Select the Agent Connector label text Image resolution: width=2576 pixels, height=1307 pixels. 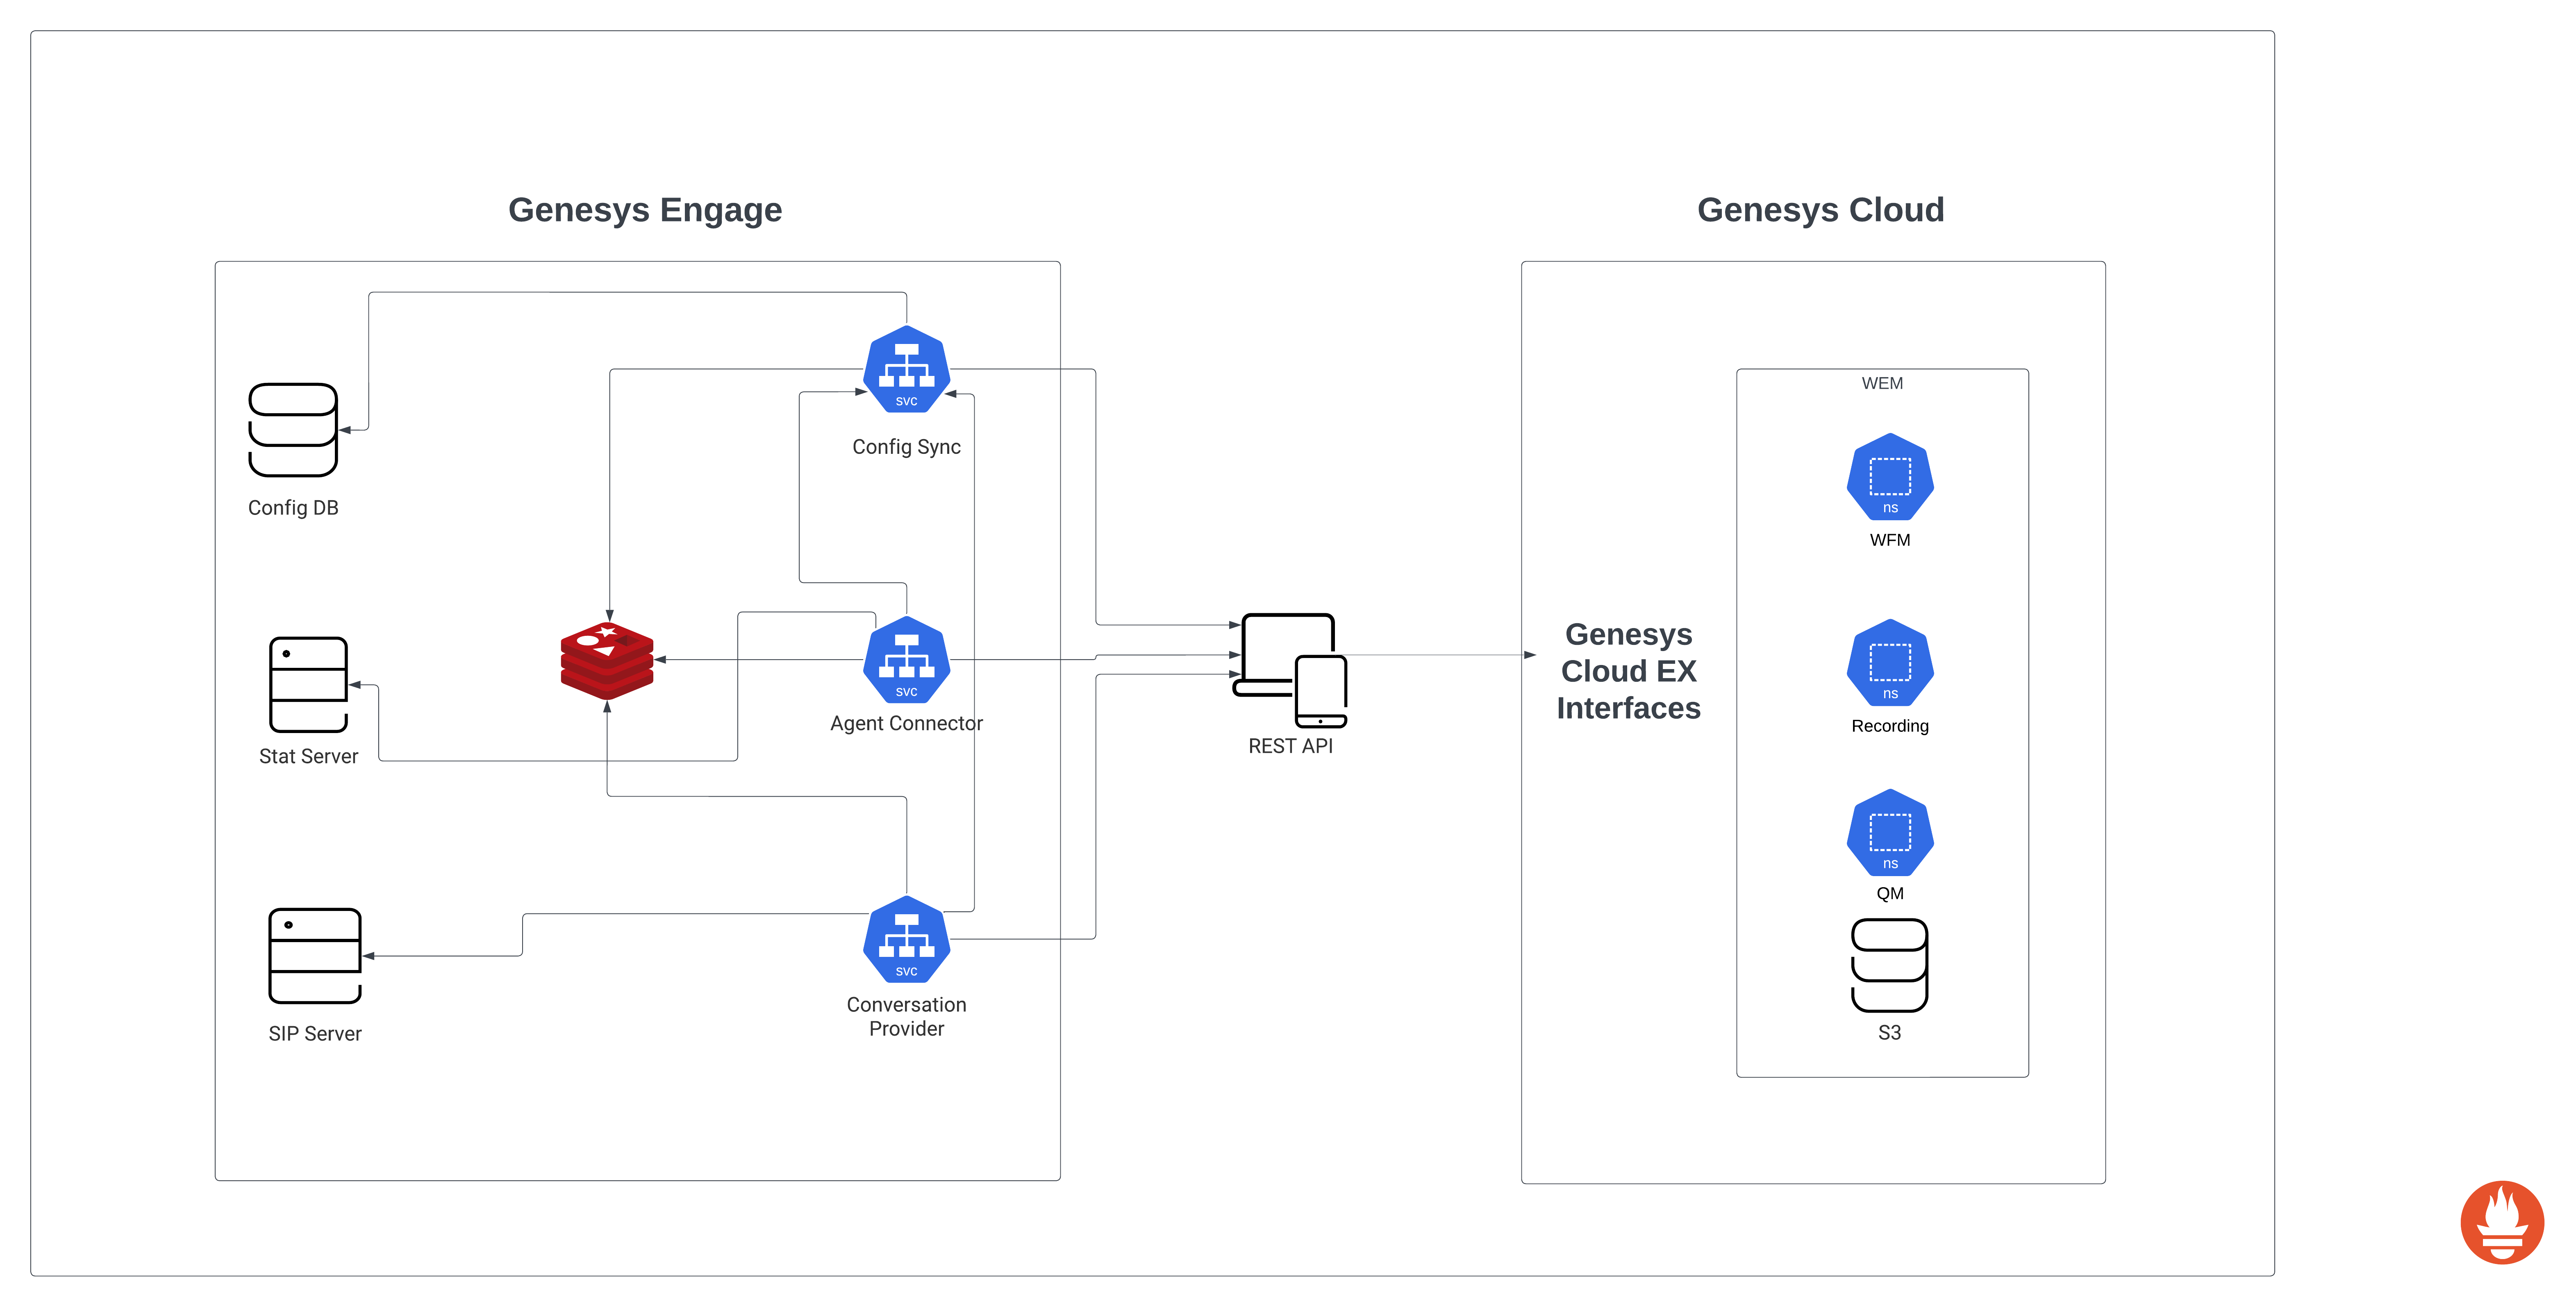pyautogui.click(x=906, y=723)
